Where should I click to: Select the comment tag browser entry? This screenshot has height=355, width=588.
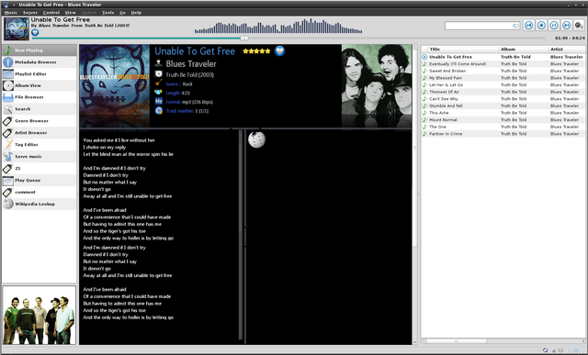[x=40, y=192]
